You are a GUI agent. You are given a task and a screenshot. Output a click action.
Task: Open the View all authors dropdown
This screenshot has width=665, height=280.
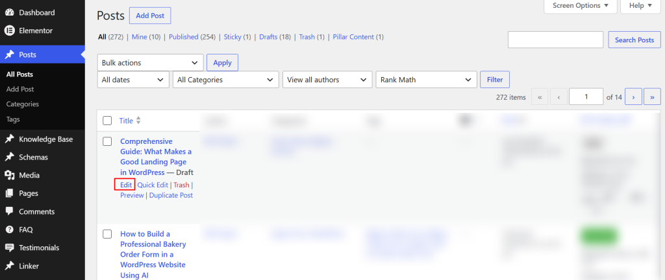pyautogui.click(x=327, y=80)
